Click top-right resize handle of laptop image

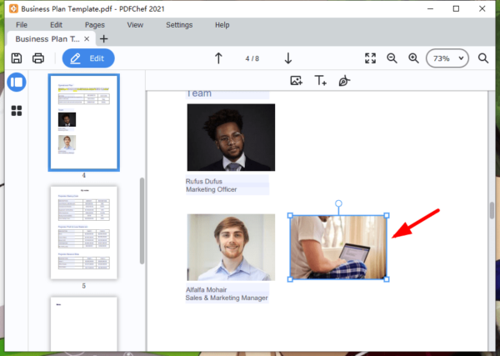pos(387,216)
